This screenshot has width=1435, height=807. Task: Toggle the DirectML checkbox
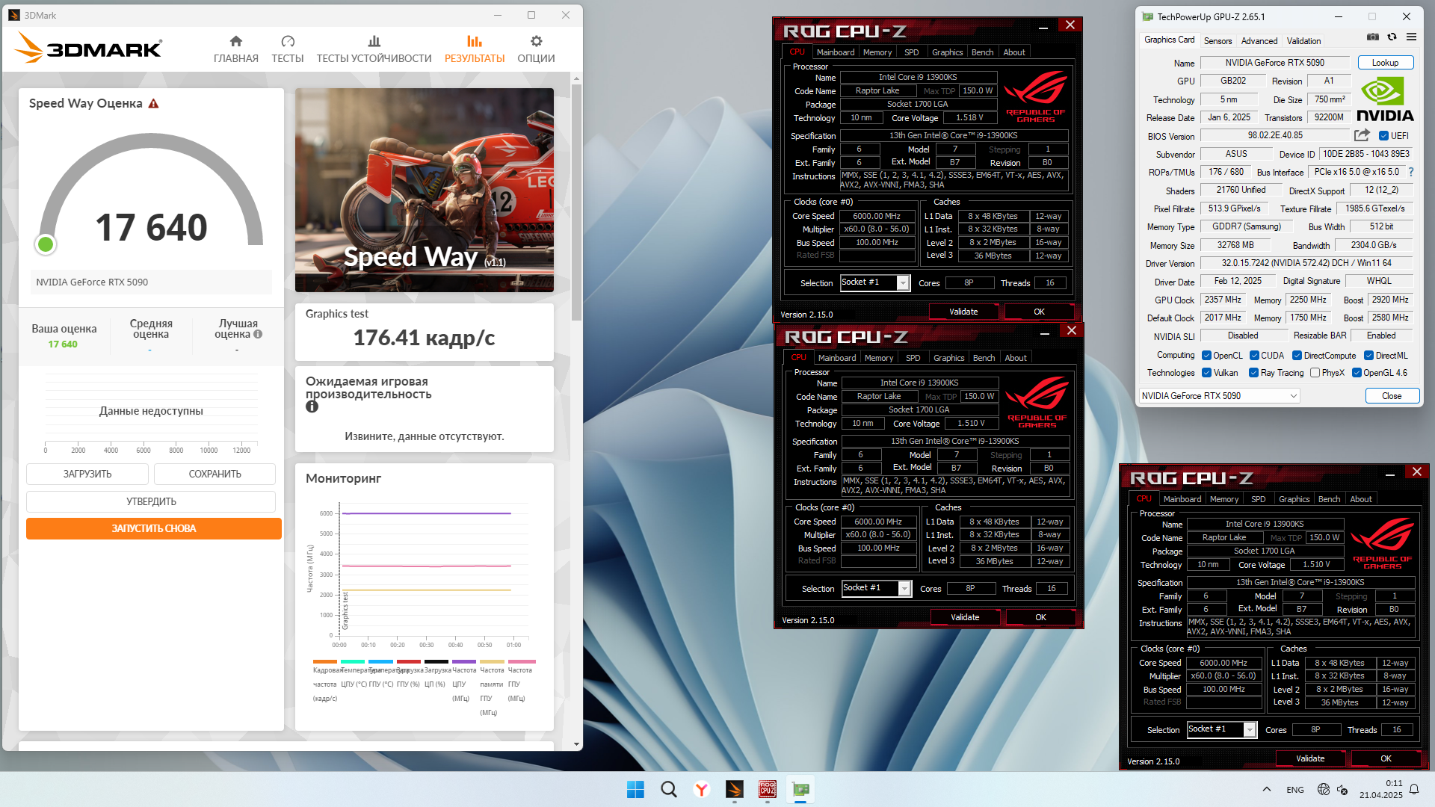1368,356
